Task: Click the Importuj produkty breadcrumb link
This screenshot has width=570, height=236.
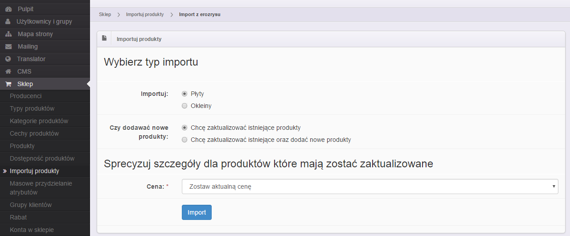Action: pos(144,14)
